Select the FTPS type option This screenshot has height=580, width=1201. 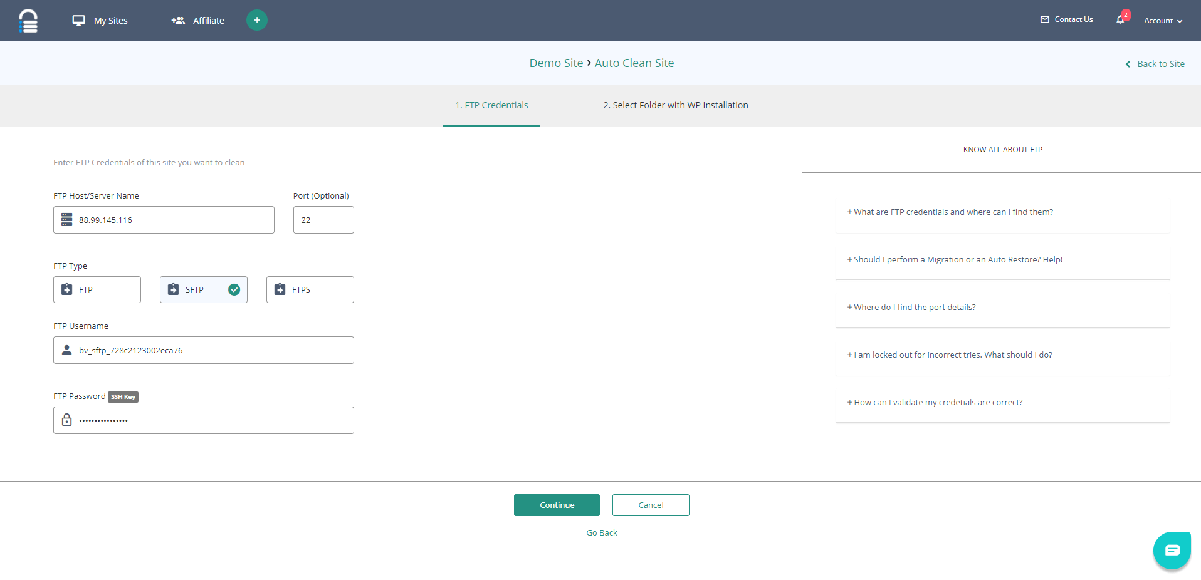tap(310, 289)
